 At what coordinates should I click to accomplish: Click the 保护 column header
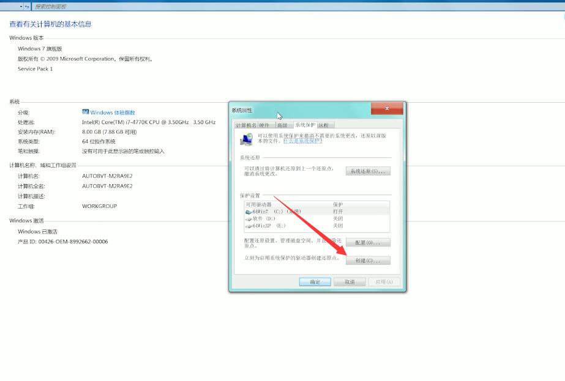[x=338, y=204]
